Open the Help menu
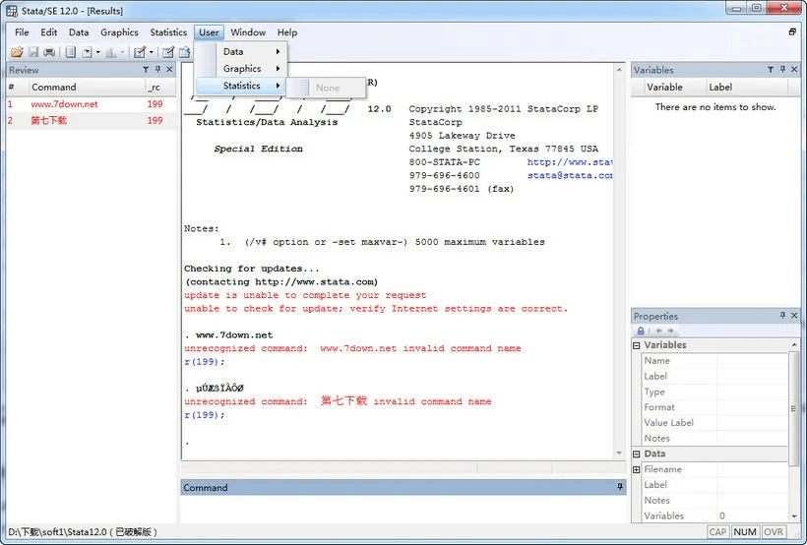This screenshot has height=545, width=807. (287, 32)
